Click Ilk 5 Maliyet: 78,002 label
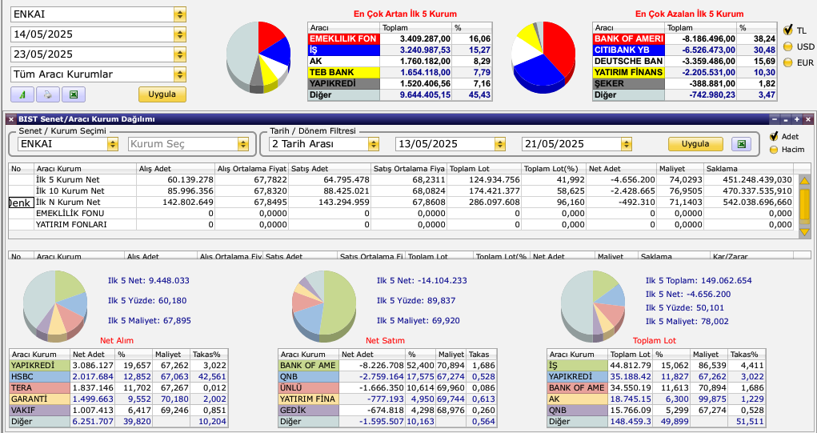The image size is (817, 433). pyautogui.click(x=687, y=322)
